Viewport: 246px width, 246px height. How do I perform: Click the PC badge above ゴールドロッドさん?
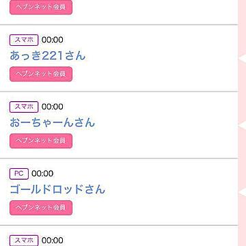19,174
